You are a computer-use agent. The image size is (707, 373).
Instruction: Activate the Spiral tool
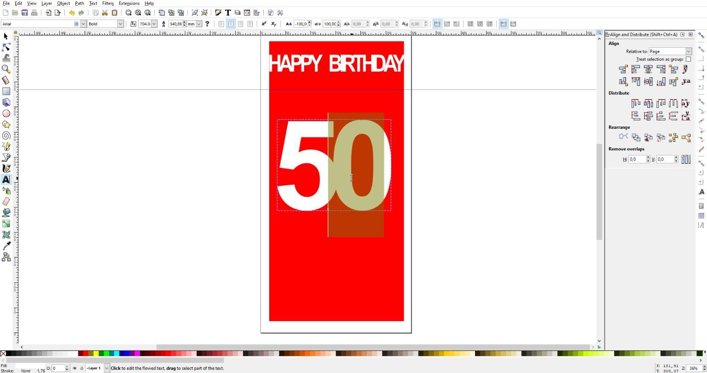[6, 136]
